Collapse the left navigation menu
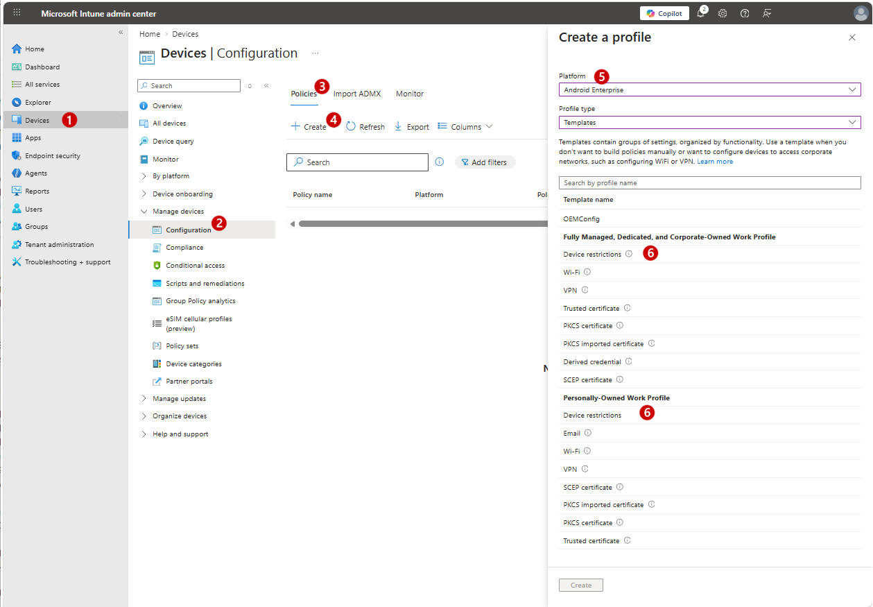The image size is (873, 607). pos(121,33)
